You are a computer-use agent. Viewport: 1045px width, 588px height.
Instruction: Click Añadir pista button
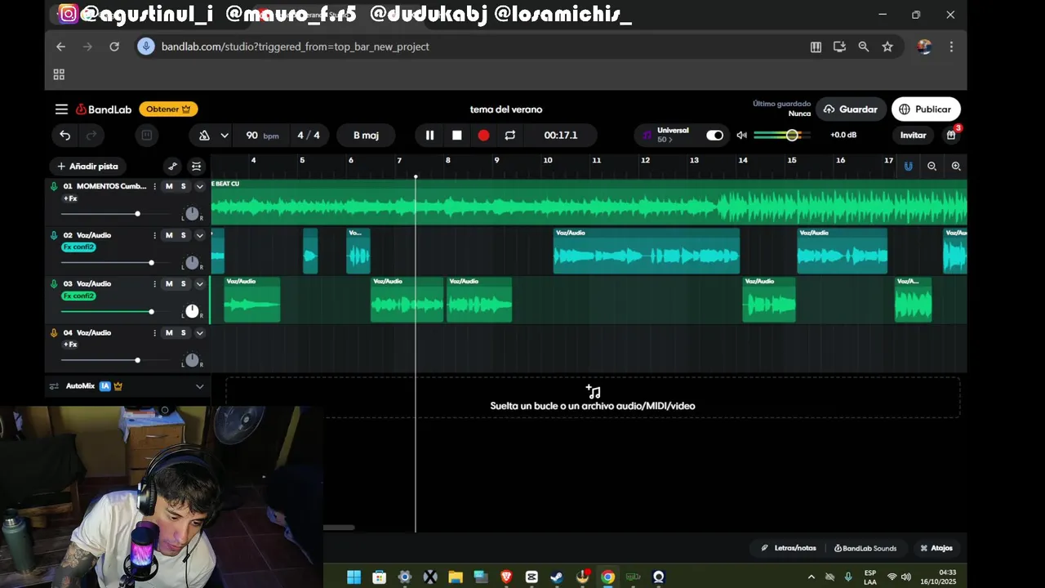[87, 167]
